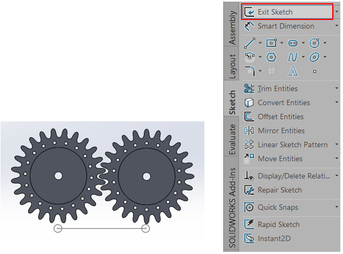Click Repair Sketch
Viewport: 343px width, 254px height.
pyautogui.click(x=273, y=190)
